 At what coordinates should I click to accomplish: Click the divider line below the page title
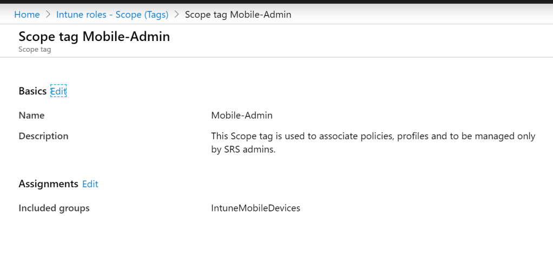pyautogui.click(x=276, y=57)
